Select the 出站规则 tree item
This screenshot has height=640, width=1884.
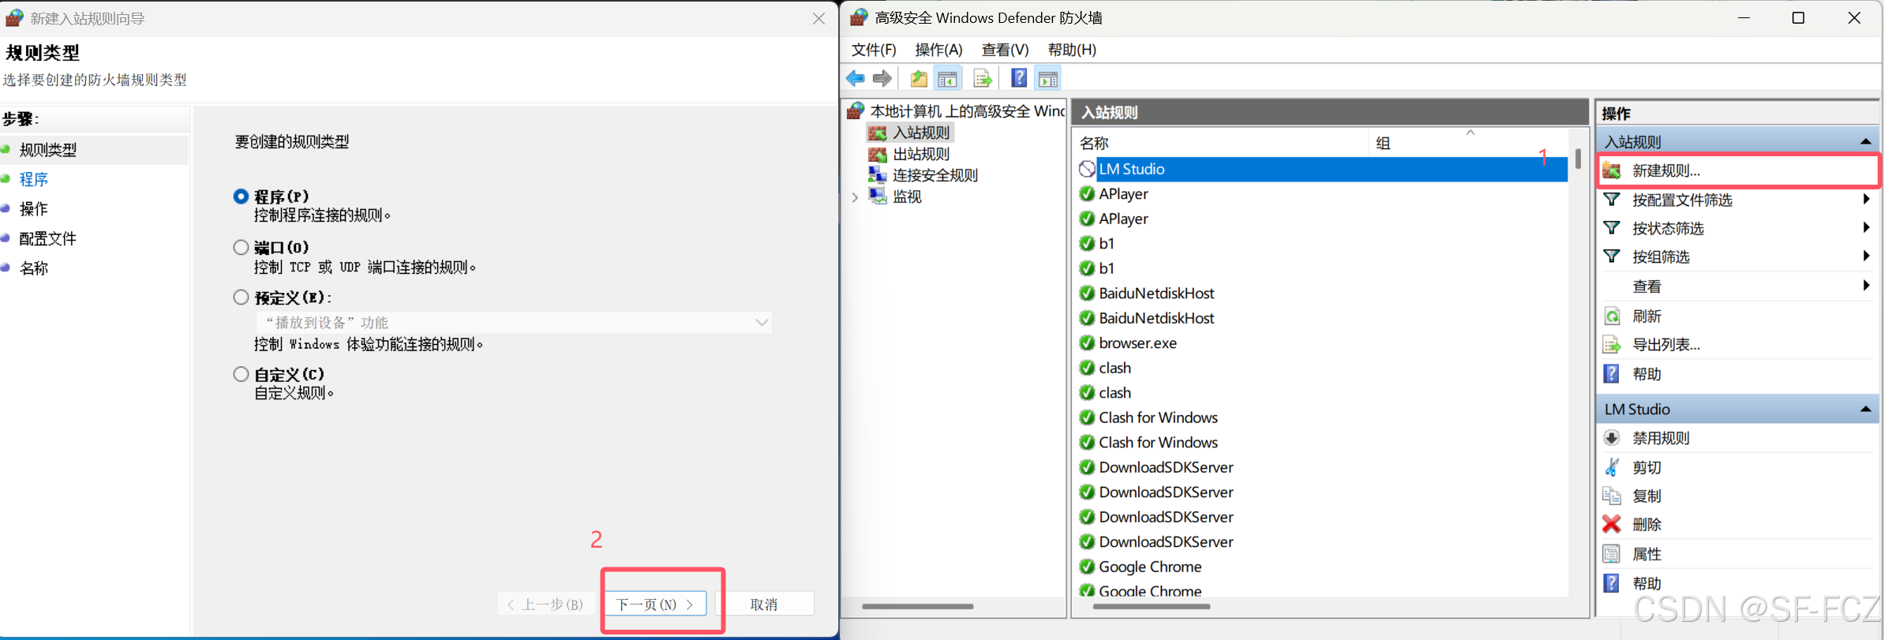[x=921, y=154]
